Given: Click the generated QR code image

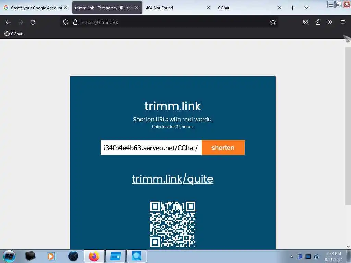Looking at the screenshot, I should [x=173, y=224].
